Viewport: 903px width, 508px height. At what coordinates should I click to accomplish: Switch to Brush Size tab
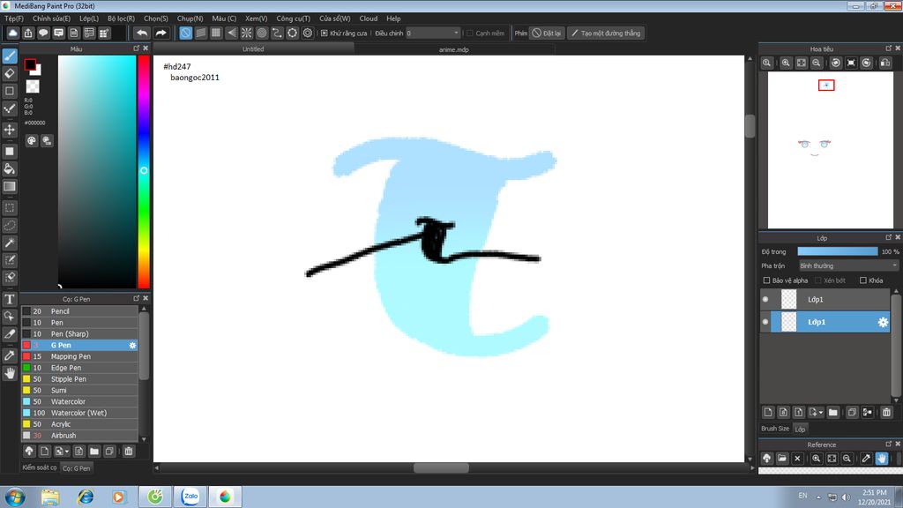[x=775, y=429]
